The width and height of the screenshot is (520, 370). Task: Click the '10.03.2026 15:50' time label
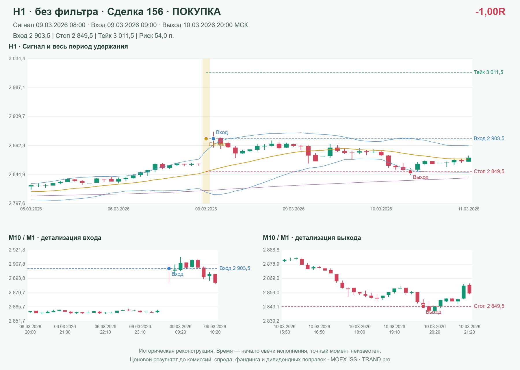pyautogui.click(x=285, y=329)
